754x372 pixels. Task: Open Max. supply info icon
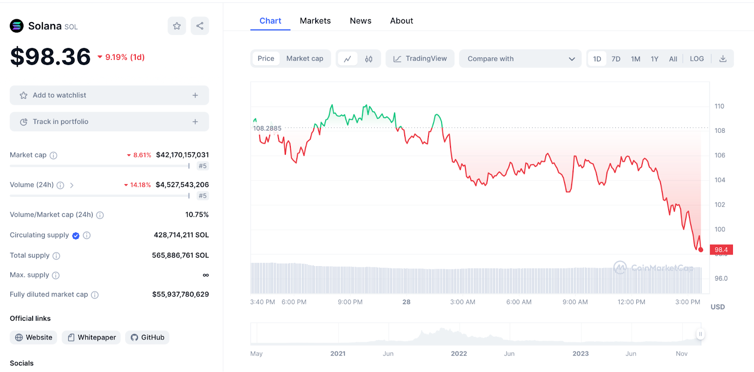[56, 275]
